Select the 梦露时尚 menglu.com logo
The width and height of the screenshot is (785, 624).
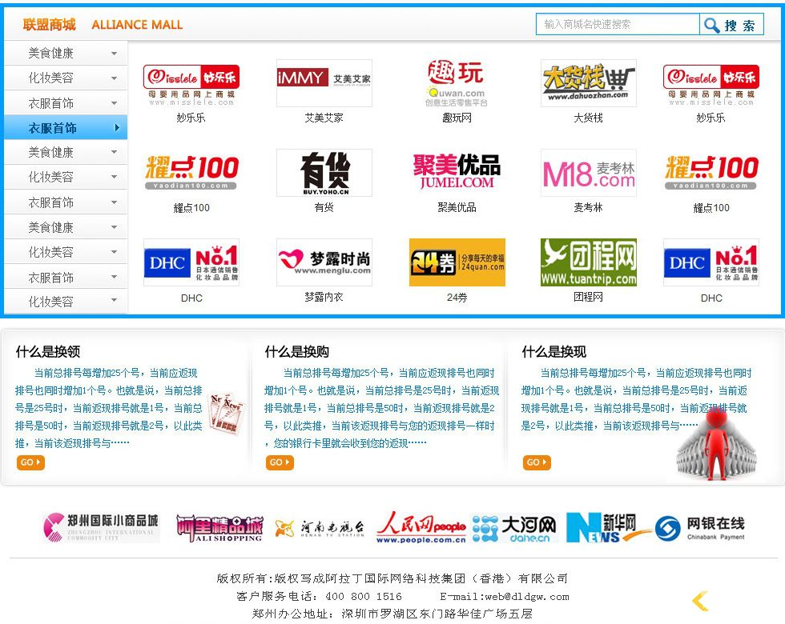point(324,262)
